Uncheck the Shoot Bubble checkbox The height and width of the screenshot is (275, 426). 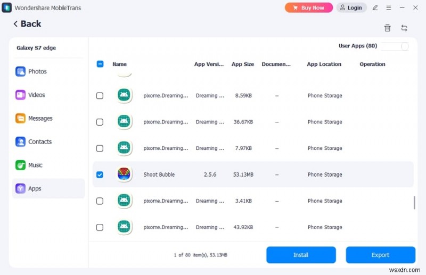click(100, 174)
